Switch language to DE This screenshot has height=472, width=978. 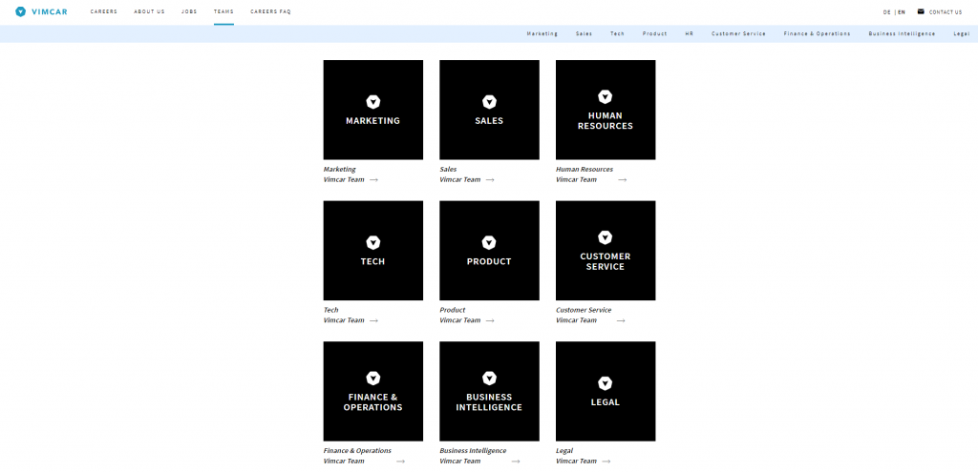pos(887,11)
